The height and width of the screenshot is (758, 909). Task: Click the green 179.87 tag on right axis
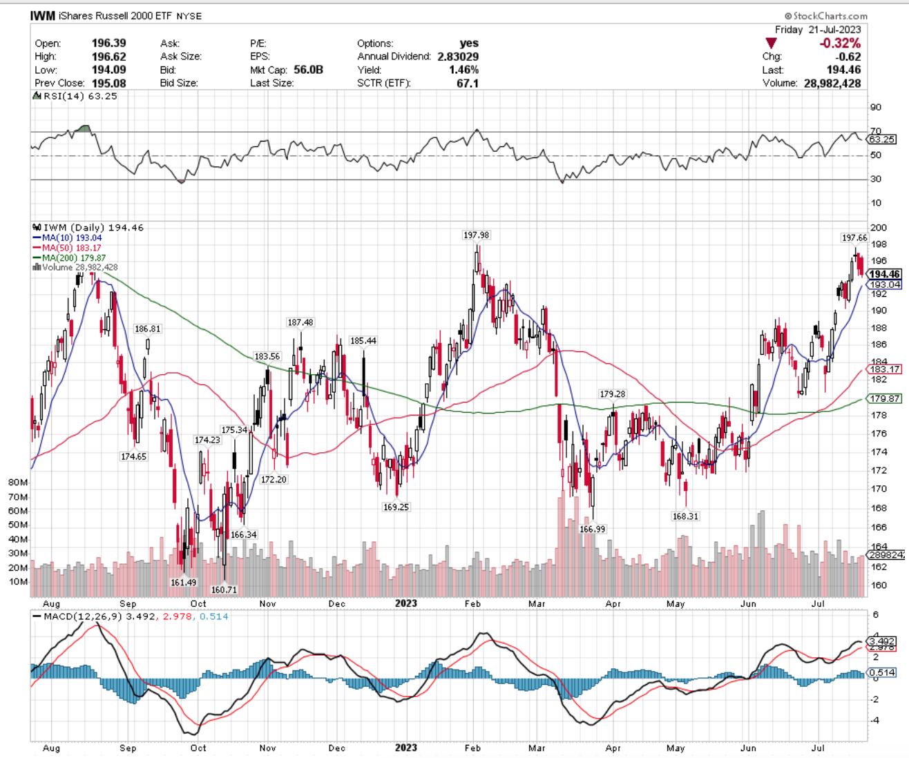884,398
